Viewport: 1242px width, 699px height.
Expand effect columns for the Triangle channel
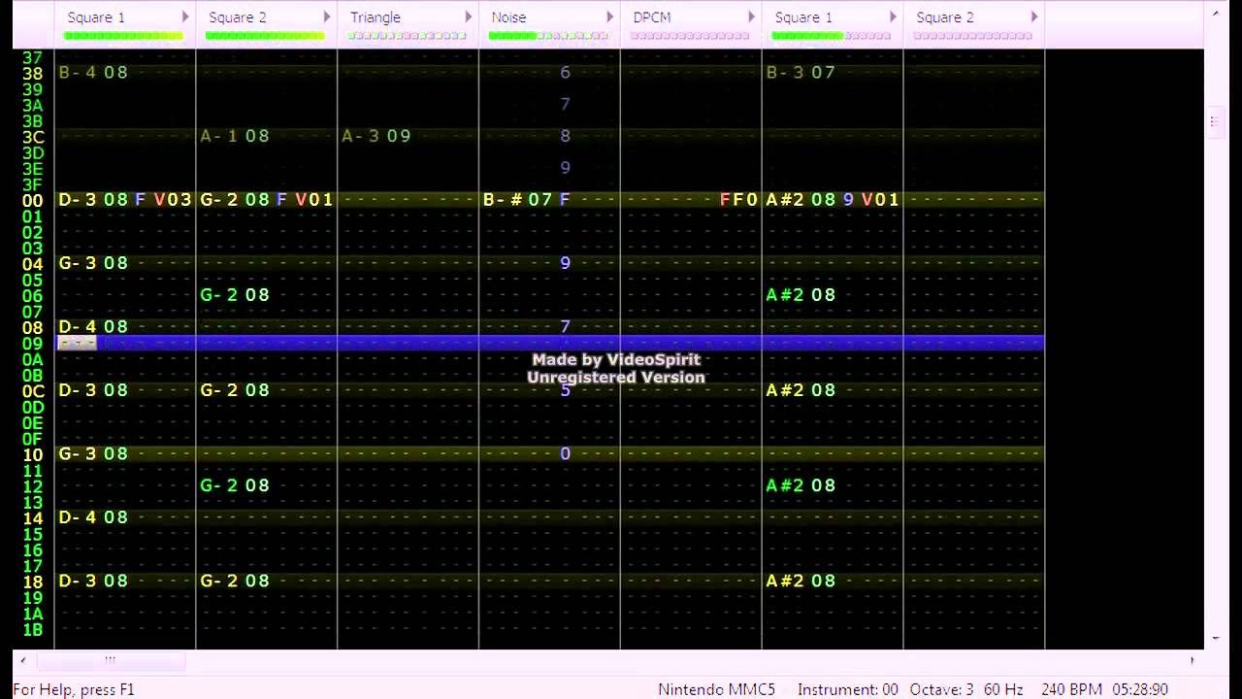(x=469, y=17)
